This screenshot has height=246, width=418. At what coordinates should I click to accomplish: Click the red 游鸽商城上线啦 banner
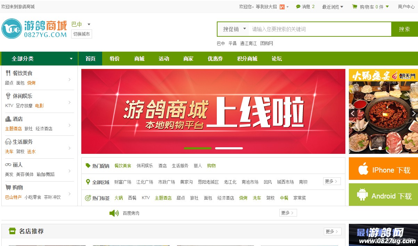213,111
